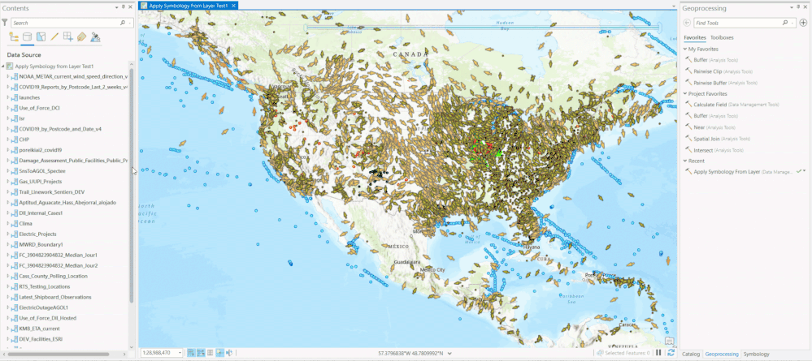Select List By Perspective Imagery icon
This screenshot has height=361, width=812.
[x=95, y=37]
